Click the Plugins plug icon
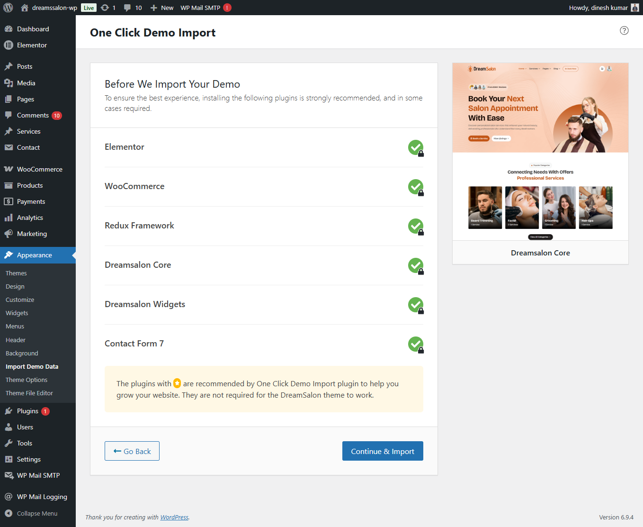This screenshot has height=527, width=643. tap(9, 411)
